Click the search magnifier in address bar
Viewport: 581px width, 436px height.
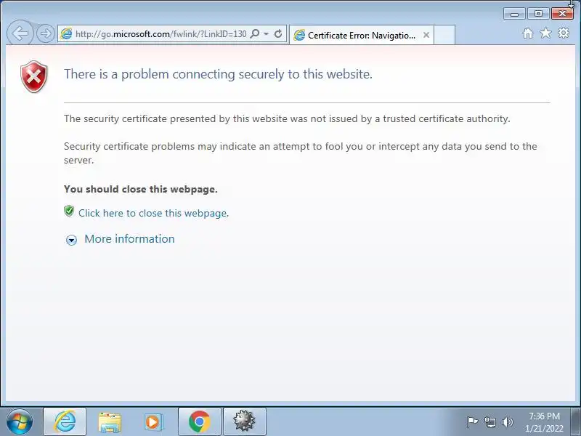click(255, 34)
